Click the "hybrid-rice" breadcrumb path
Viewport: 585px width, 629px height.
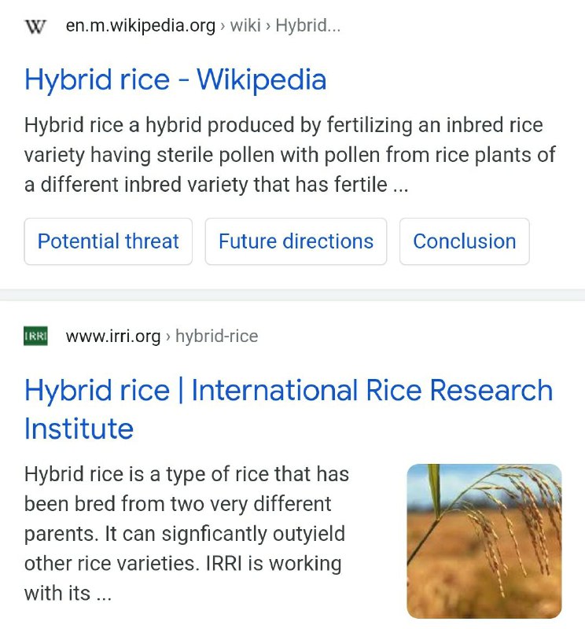coord(216,337)
